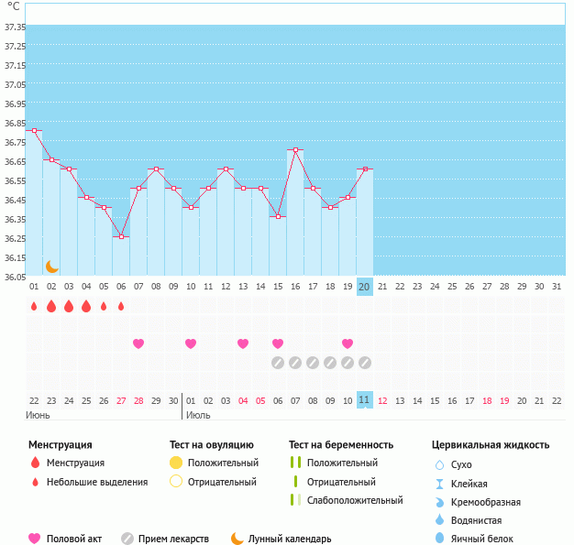Click the peak temperature point on day 16
The image size is (574, 545).
[x=295, y=149]
